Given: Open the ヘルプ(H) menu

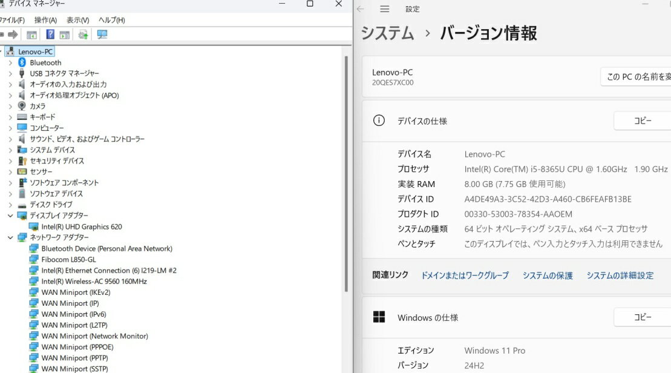Looking at the screenshot, I should click(x=112, y=20).
